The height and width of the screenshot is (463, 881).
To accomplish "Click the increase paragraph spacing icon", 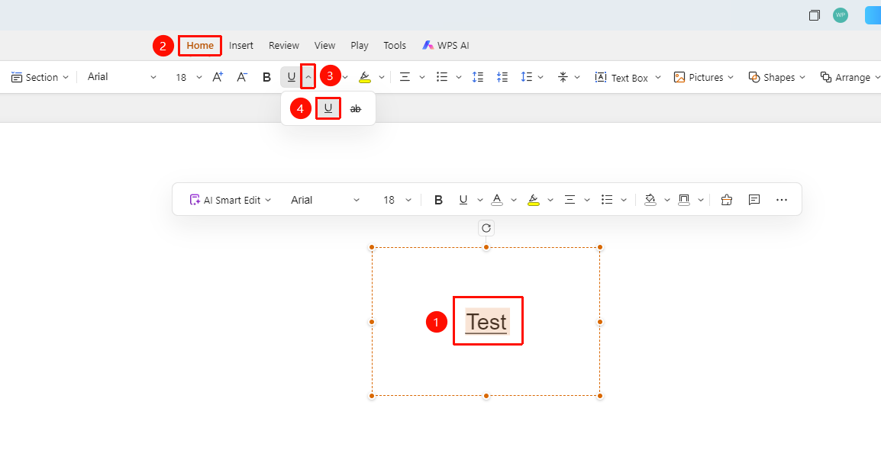I will tap(478, 77).
